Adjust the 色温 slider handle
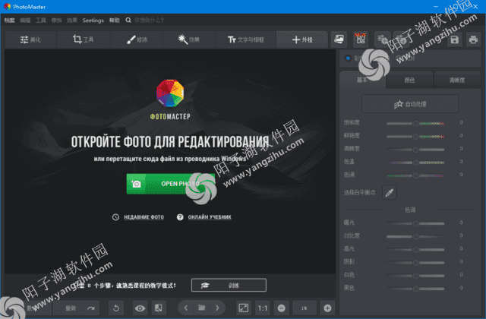This screenshot has width=486, height=319. [x=415, y=162]
